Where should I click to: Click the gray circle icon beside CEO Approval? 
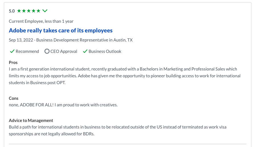47,51
